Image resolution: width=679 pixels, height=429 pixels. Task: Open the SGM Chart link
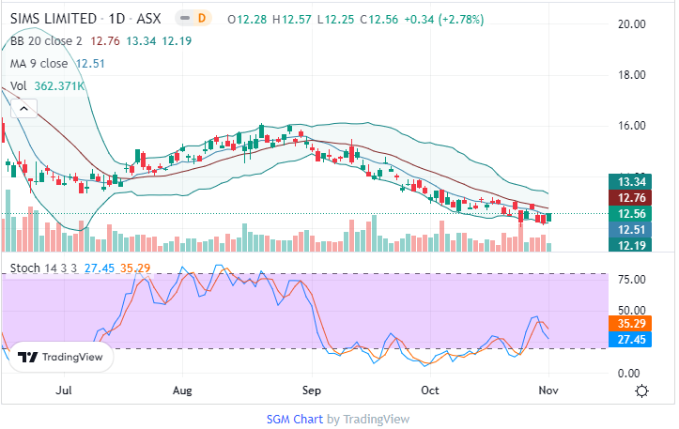pos(294,420)
